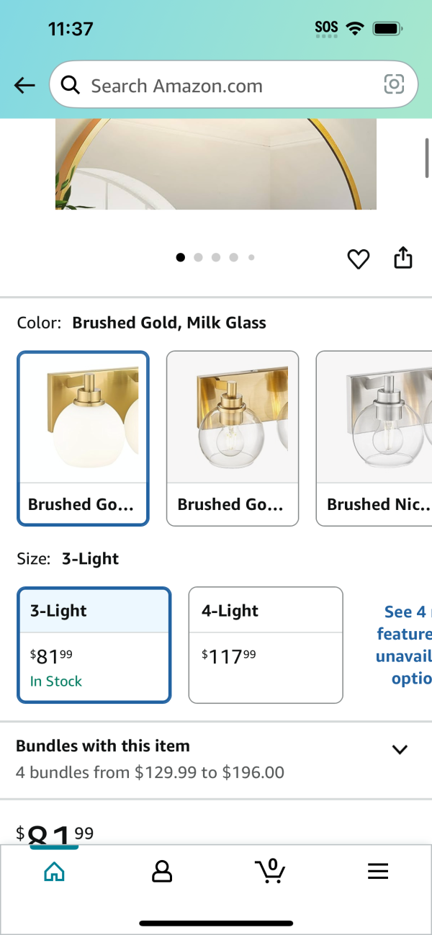Select Brushed Nickel color swatch
Image resolution: width=432 pixels, height=935 pixels.
[374, 438]
